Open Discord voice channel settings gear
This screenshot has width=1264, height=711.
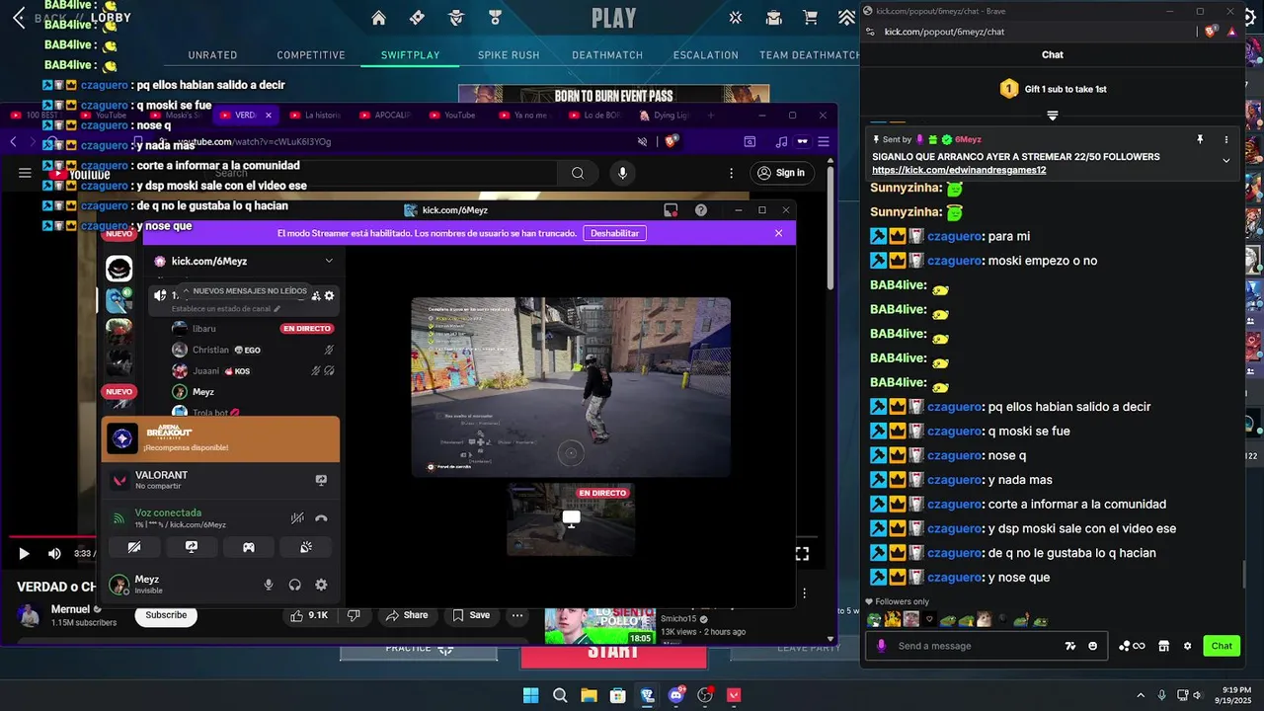329,295
